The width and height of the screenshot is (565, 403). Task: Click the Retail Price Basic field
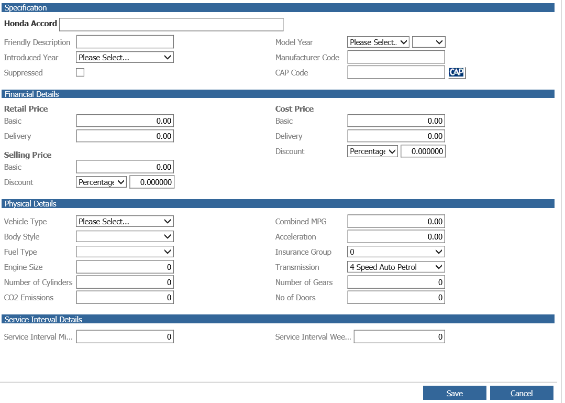(125, 121)
